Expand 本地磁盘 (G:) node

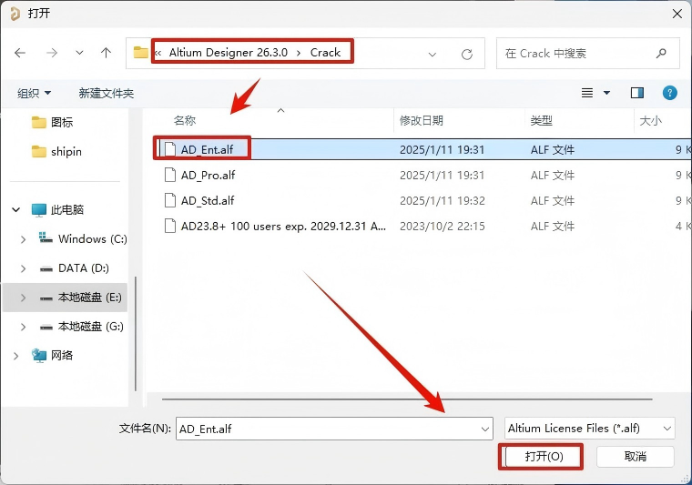click(23, 328)
